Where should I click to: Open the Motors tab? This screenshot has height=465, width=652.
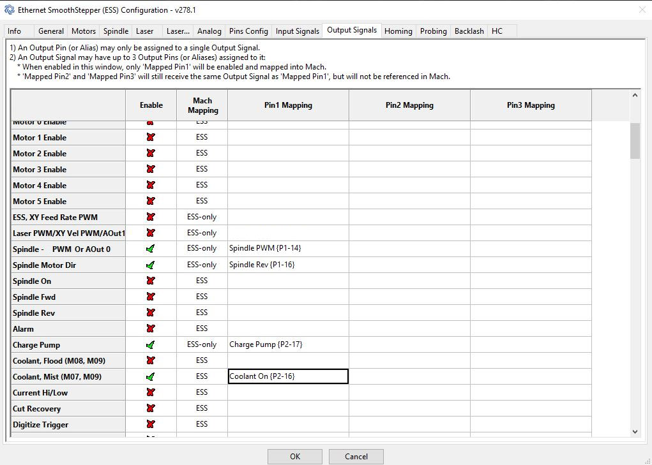pyautogui.click(x=84, y=31)
